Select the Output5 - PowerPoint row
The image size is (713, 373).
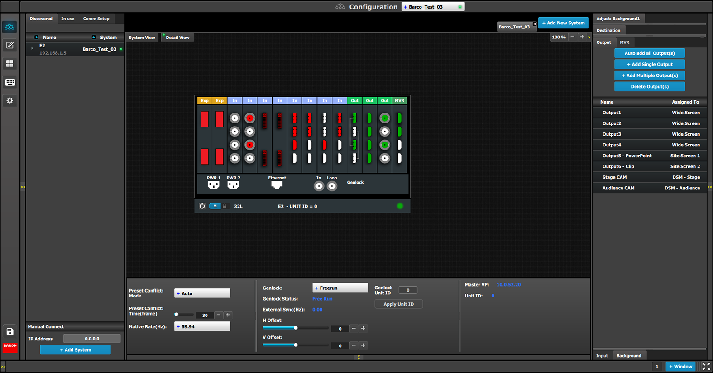pyautogui.click(x=650, y=156)
